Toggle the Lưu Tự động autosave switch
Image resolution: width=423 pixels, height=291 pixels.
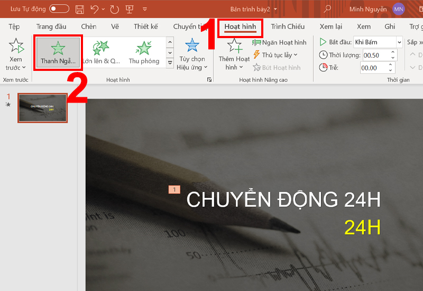59,9
